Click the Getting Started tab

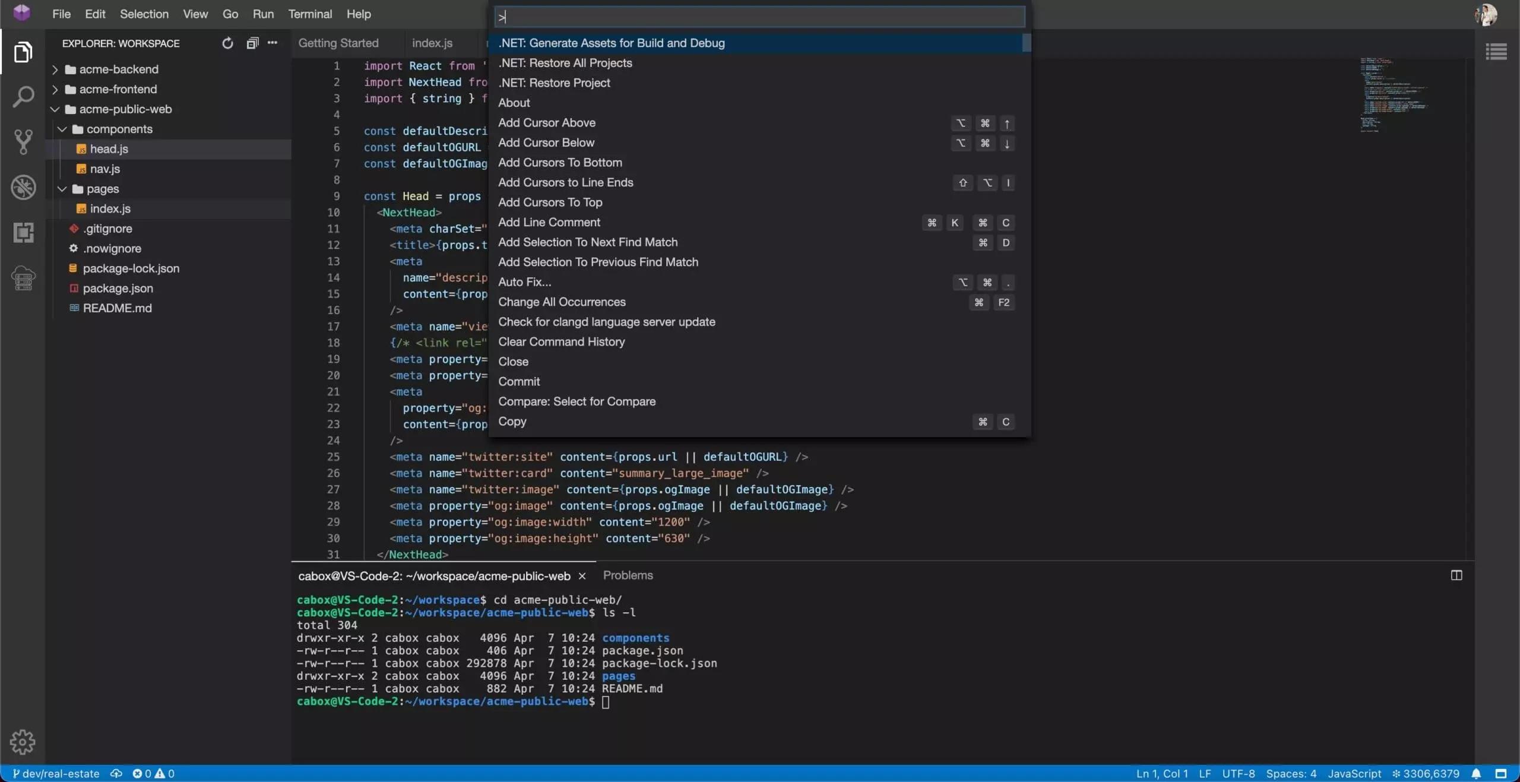(339, 43)
